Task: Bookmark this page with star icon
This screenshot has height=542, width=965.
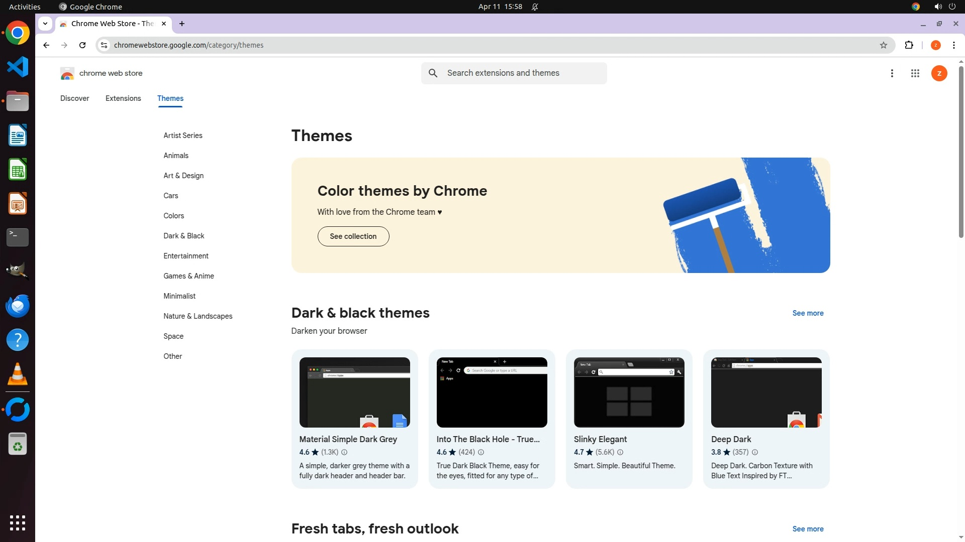Action: pyautogui.click(x=884, y=45)
